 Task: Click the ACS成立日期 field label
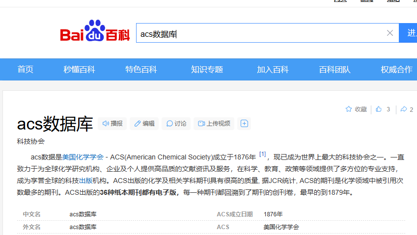point(235,214)
